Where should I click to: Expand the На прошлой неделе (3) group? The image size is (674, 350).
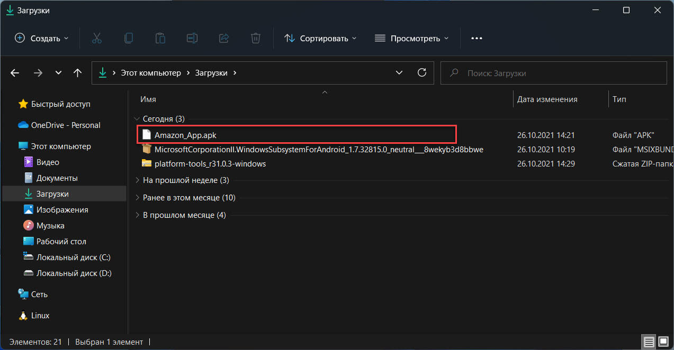point(138,180)
